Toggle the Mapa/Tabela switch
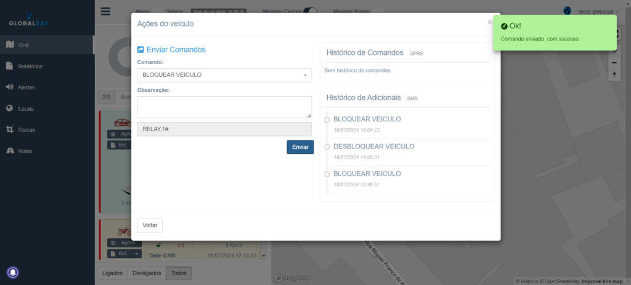Viewport: 631px width, 285px height. pyautogui.click(x=157, y=11)
